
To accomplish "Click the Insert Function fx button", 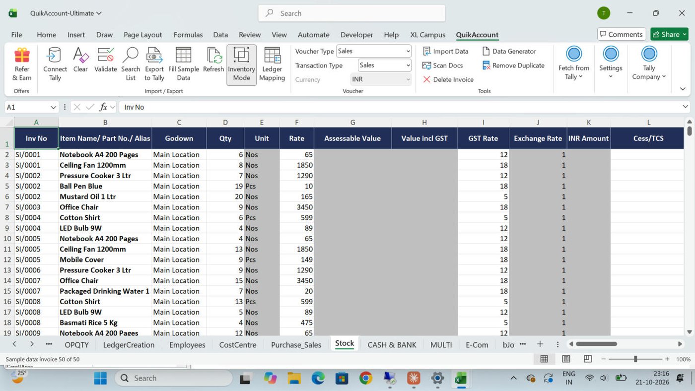I will pyautogui.click(x=103, y=107).
